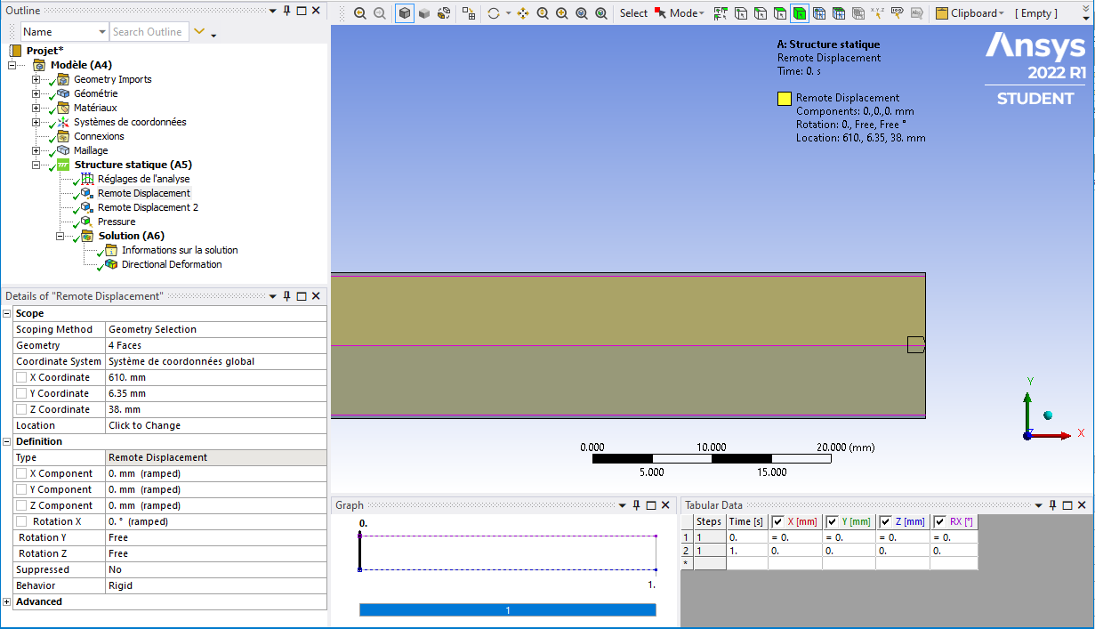The image size is (1095, 629).
Task: Click the Pressure load icon in outline
Action: 86,222
